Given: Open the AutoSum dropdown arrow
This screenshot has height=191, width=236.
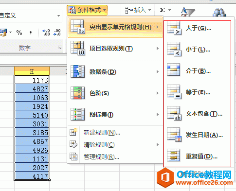Looking at the screenshot, I should [169, 10].
